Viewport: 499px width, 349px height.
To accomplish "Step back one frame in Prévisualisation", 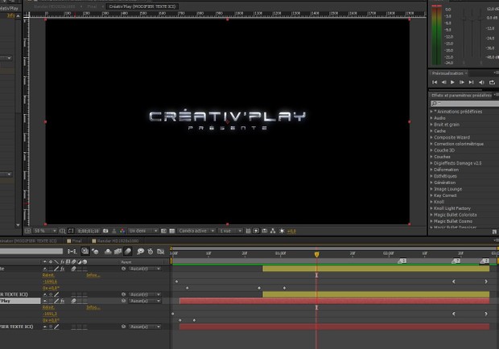I will [x=443, y=82].
